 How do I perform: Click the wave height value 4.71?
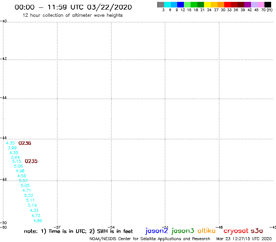point(27,190)
